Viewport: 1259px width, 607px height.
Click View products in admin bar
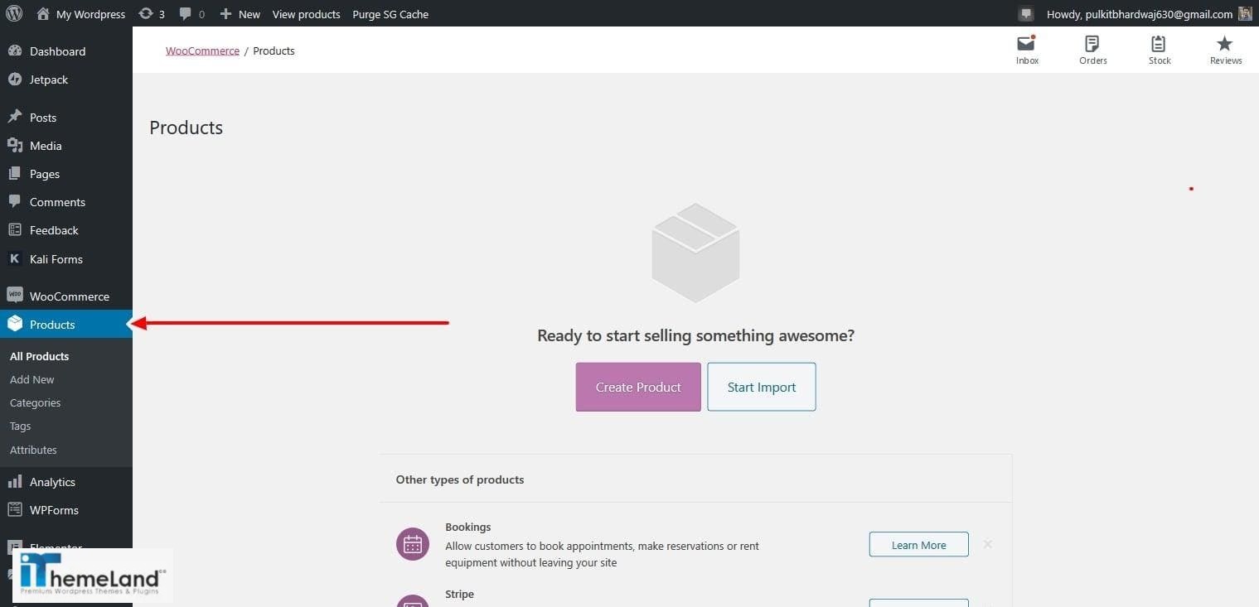coord(306,14)
